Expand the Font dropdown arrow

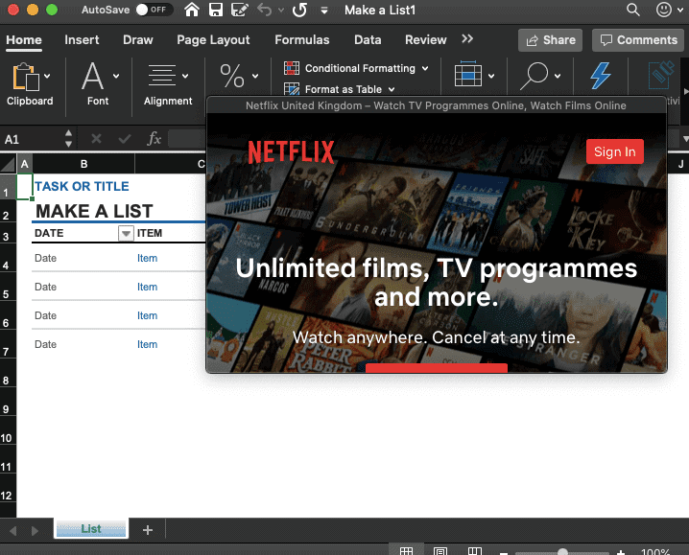tap(116, 76)
